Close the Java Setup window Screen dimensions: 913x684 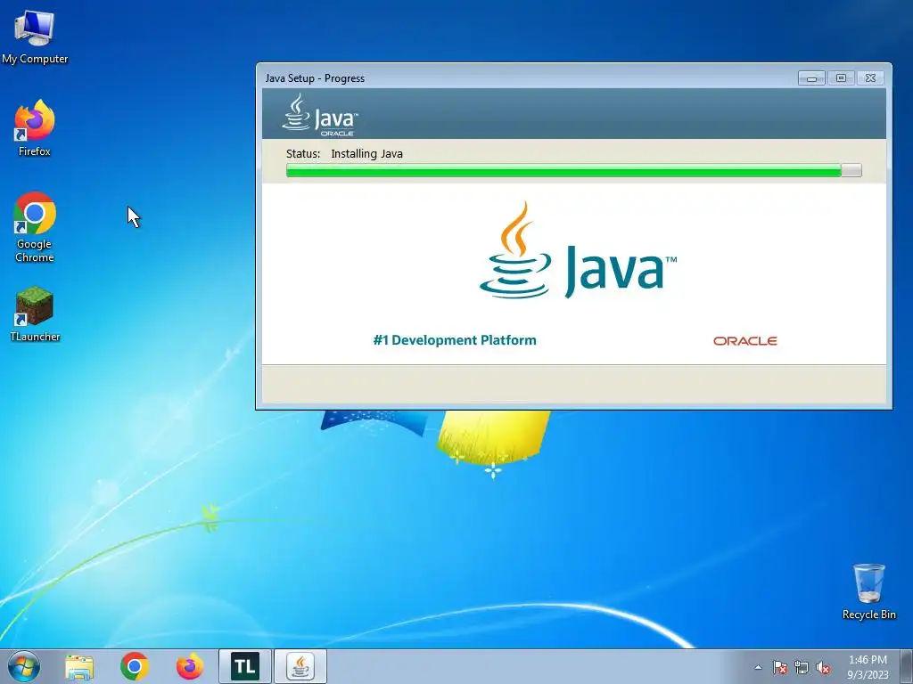pyautogui.click(x=870, y=78)
